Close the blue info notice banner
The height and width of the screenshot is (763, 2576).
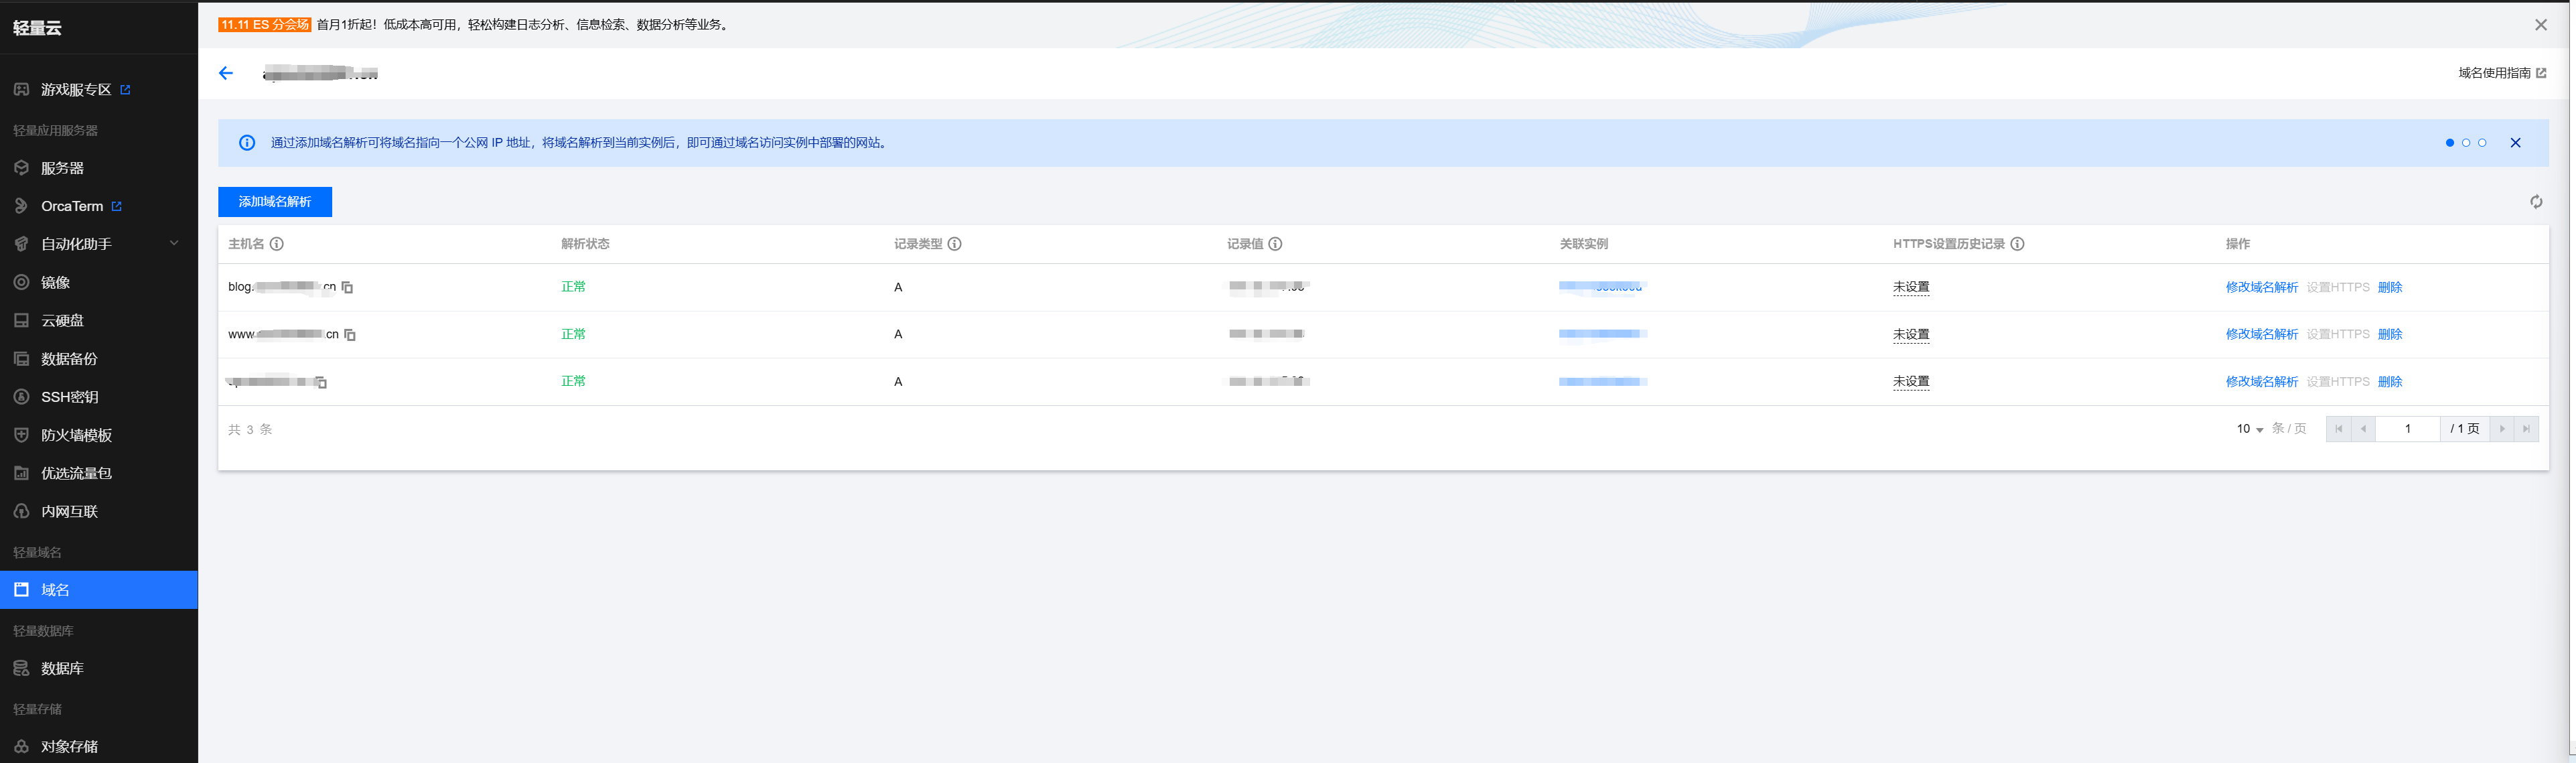[x=2515, y=143]
